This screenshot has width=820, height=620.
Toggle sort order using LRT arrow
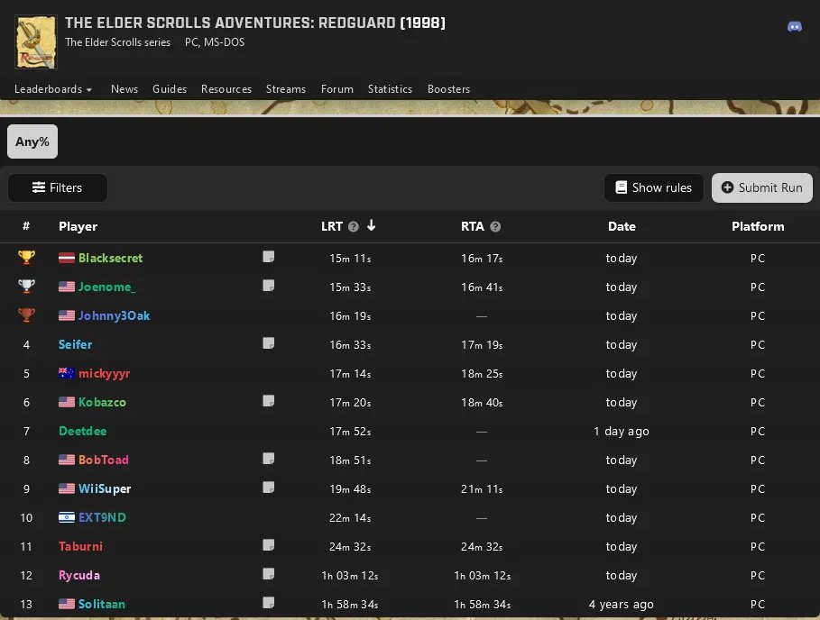click(x=371, y=226)
